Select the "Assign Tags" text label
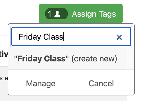This screenshot has height=101, width=145. pyautogui.click(x=94, y=14)
